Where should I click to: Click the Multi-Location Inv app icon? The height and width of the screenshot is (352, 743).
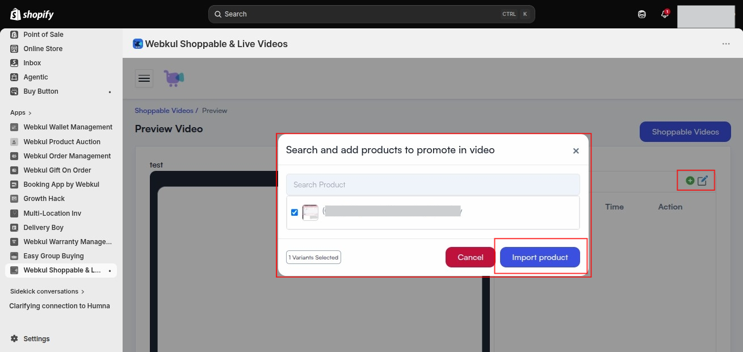[14, 213]
